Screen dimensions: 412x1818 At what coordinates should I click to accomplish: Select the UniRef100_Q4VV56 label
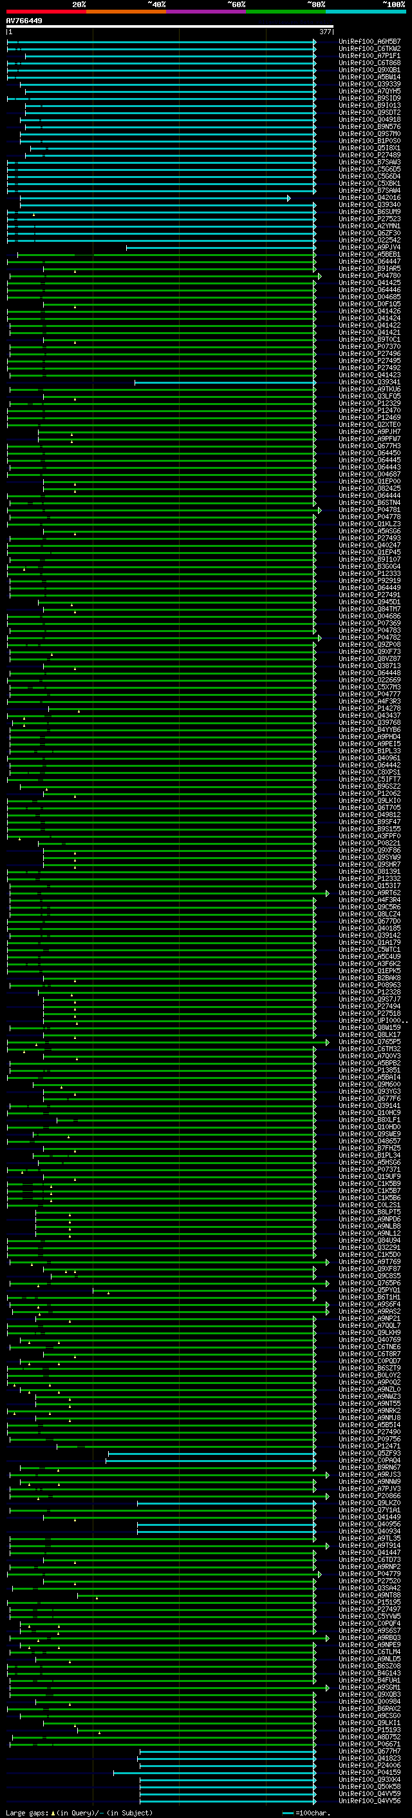(370, 1801)
